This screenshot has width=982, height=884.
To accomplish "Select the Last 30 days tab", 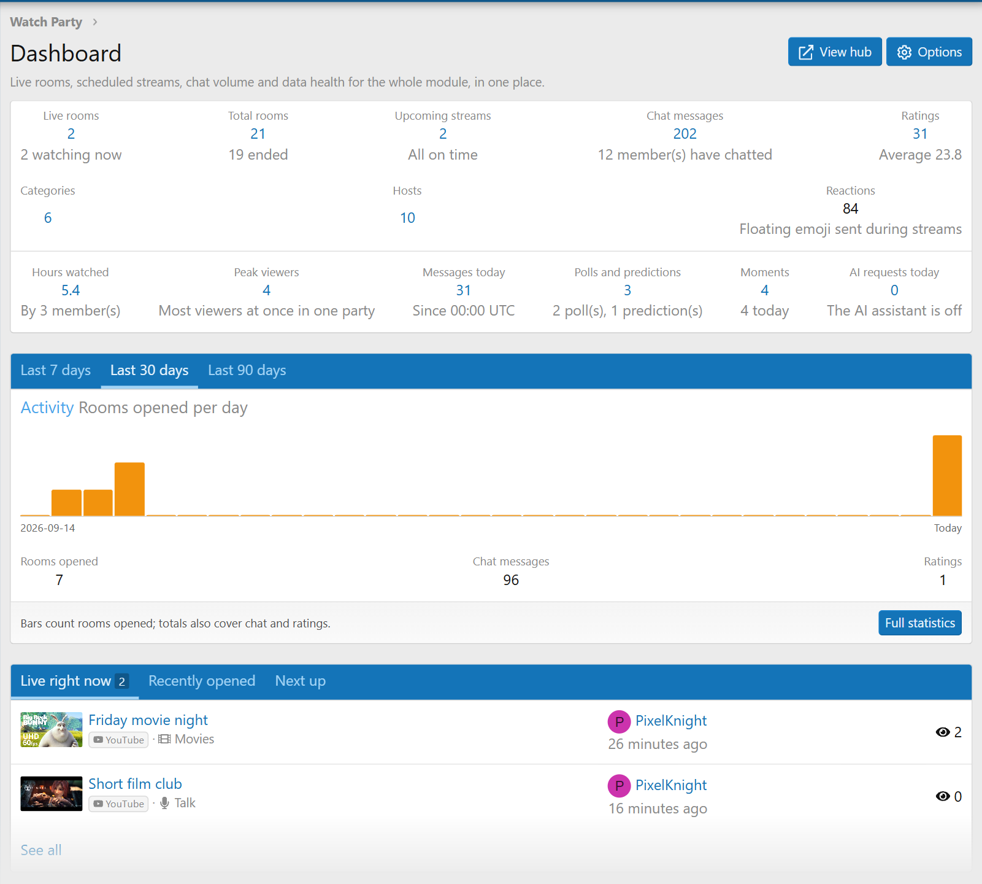I will click(x=149, y=370).
